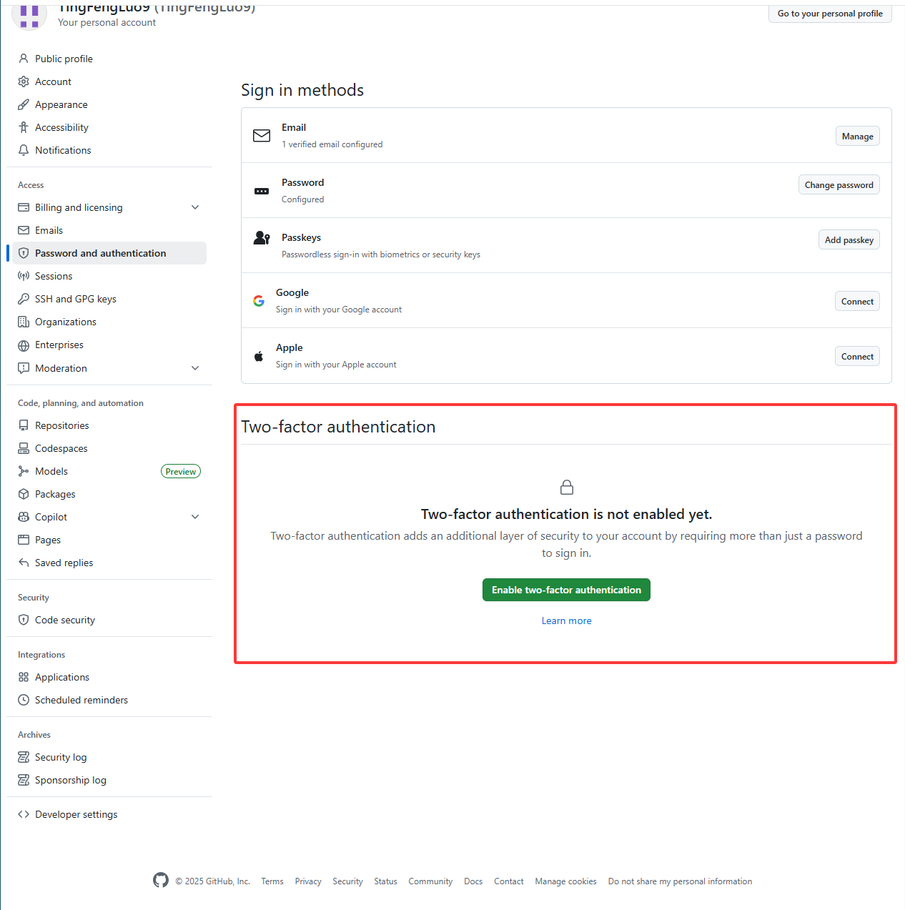Click the GitHub logo in the footer
This screenshot has height=910, width=905.
[161, 880]
